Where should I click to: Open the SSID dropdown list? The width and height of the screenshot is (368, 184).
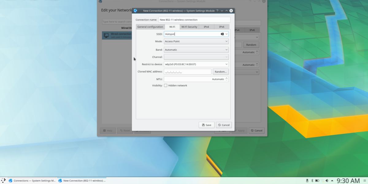(227, 34)
